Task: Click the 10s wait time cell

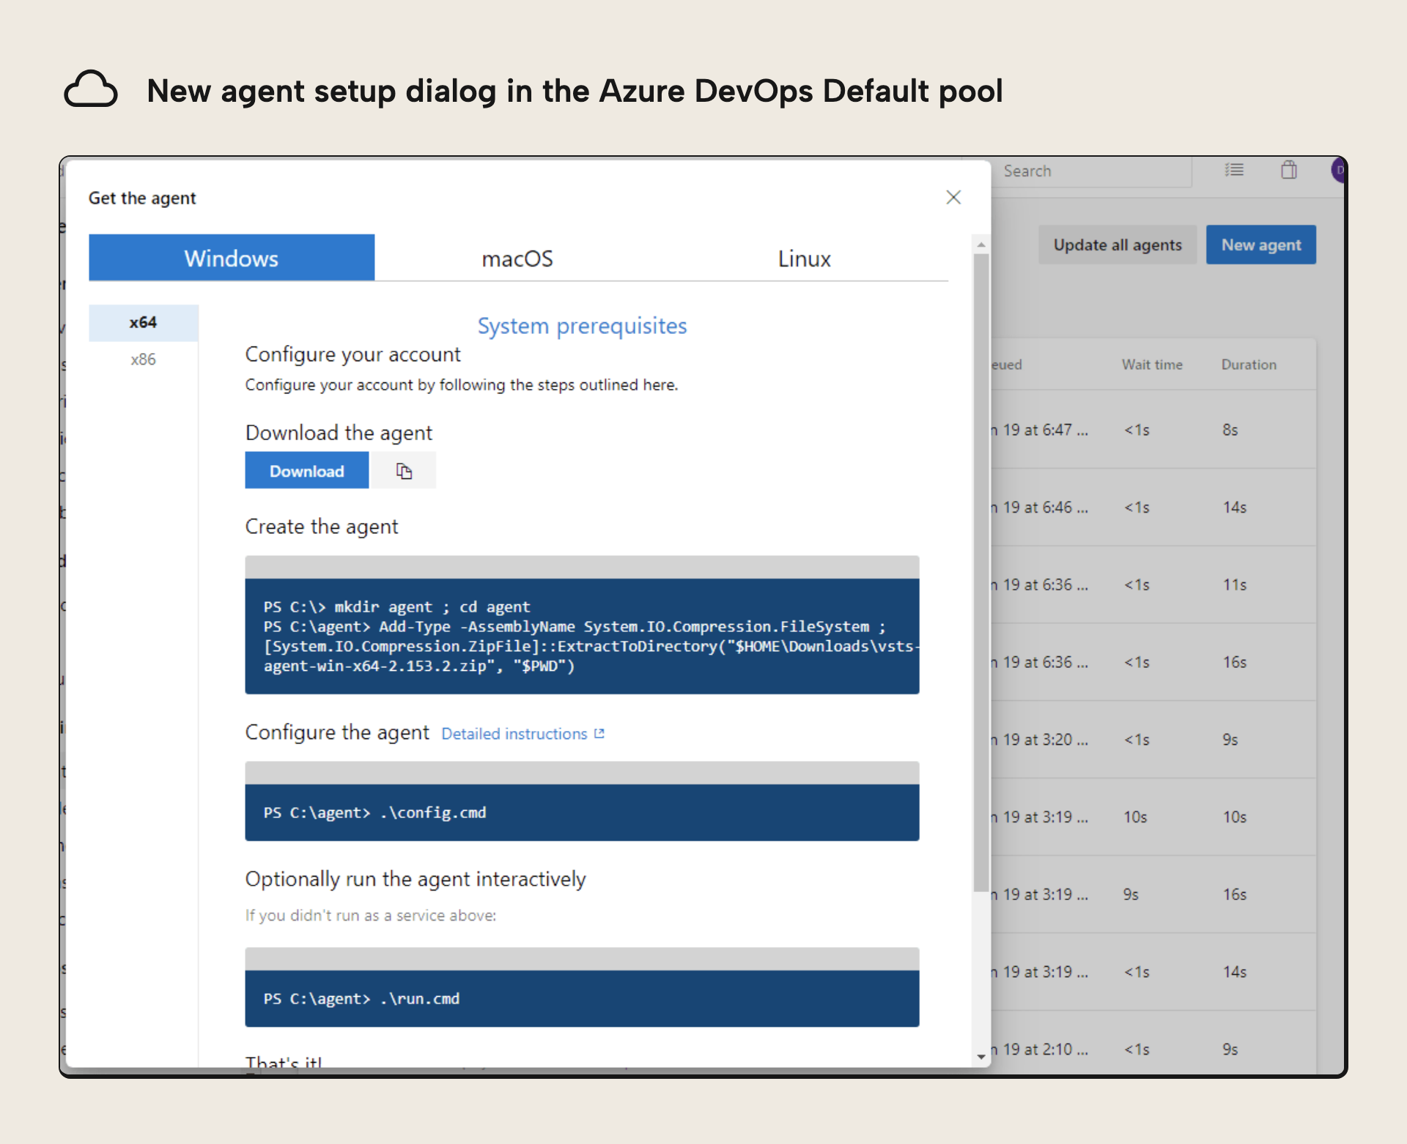Action: click(1135, 817)
